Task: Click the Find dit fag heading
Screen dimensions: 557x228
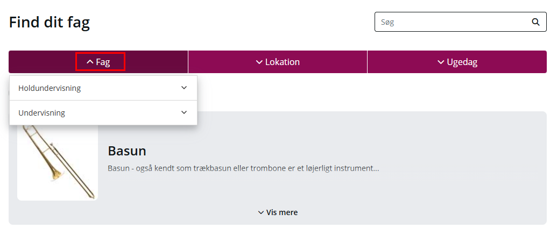Action: pos(50,23)
